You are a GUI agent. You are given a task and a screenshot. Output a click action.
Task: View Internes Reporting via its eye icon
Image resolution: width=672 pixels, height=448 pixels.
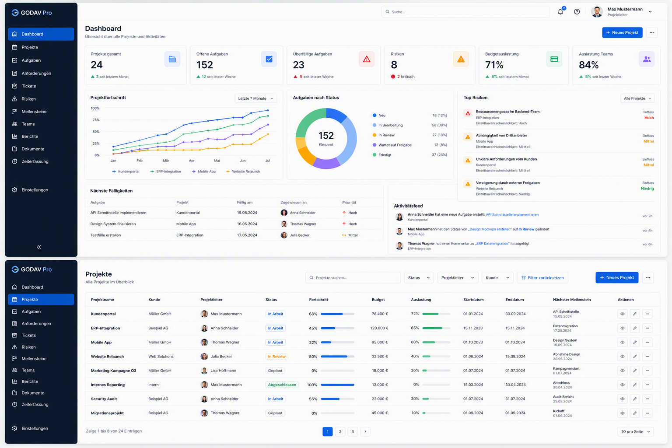[623, 385]
